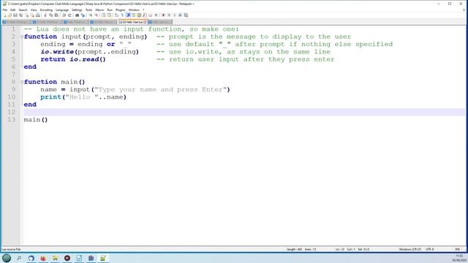The image size is (468, 263).
Task: Cut selection with the scissors icon
Action: 45,15
